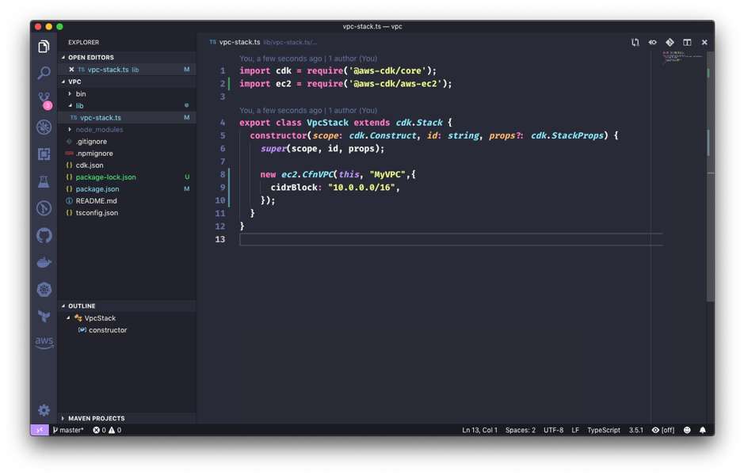Open the Explorer view in activity bar
The width and height of the screenshot is (744, 475).
(44, 47)
